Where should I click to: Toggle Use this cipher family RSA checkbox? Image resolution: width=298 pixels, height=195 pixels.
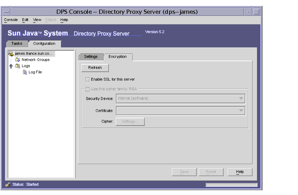tap(88, 89)
